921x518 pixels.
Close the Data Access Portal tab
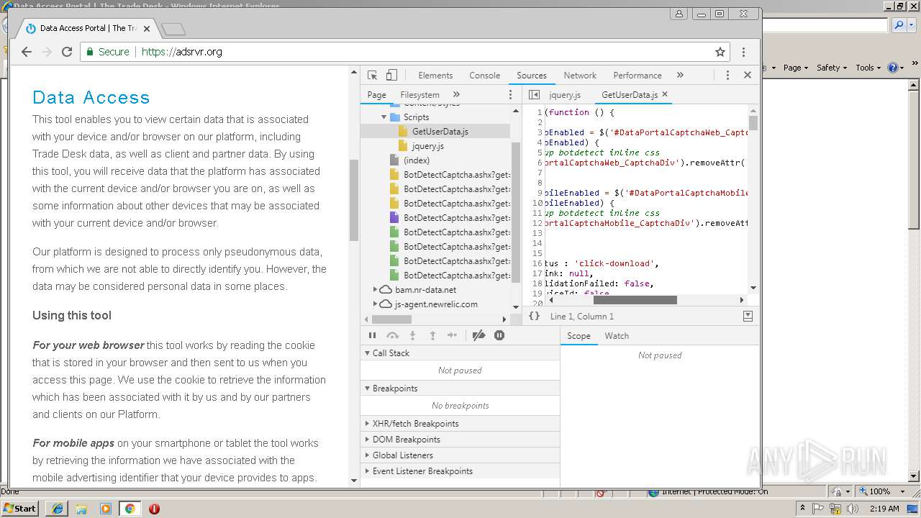click(x=147, y=29)
